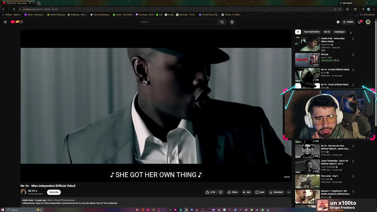Image resolution: width=377 pixels, height=212 pixels.
Task: Open options for Tory Lanez Say It
Action: tap(353, 176)
